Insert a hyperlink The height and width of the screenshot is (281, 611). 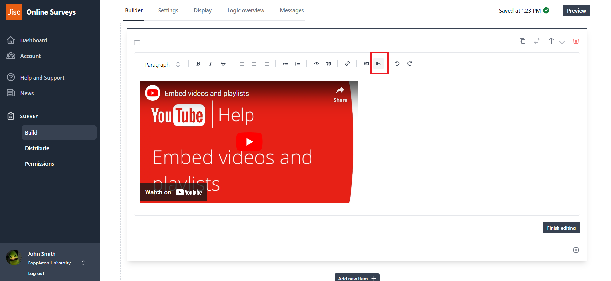(x=347, y=63)
